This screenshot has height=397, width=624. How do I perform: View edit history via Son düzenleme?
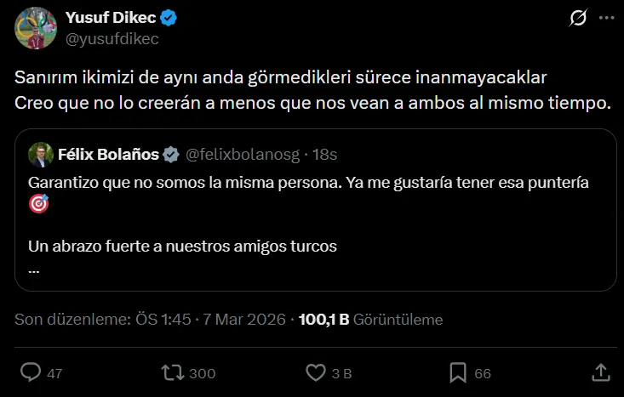pos(73,320)
